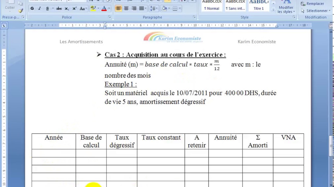Toggle italic (I) formatting
This screenshot has width=334, height=187.
pyautogui.click(x=40, y=9)
